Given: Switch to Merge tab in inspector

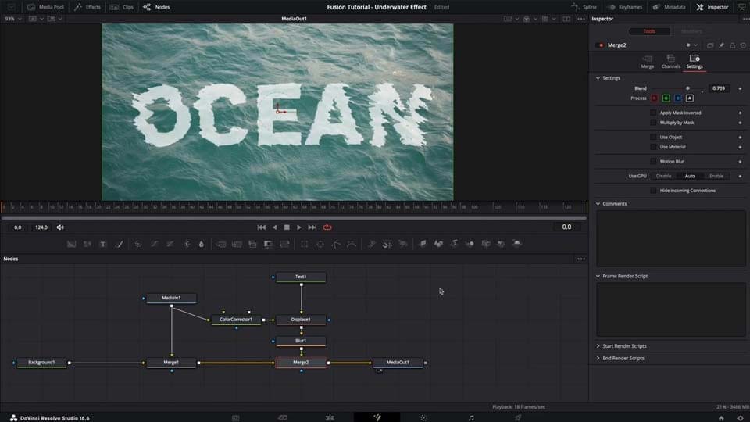Looking at the screenshot, I should coord(647,62).
